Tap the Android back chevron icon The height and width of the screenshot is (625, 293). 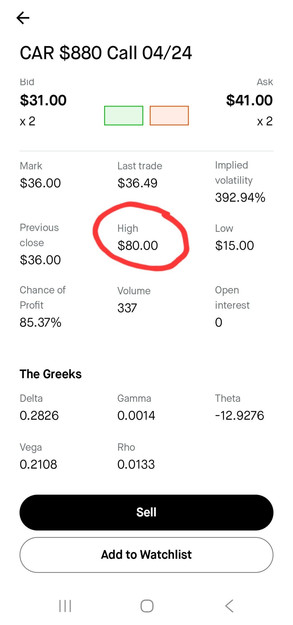point(229,606)
